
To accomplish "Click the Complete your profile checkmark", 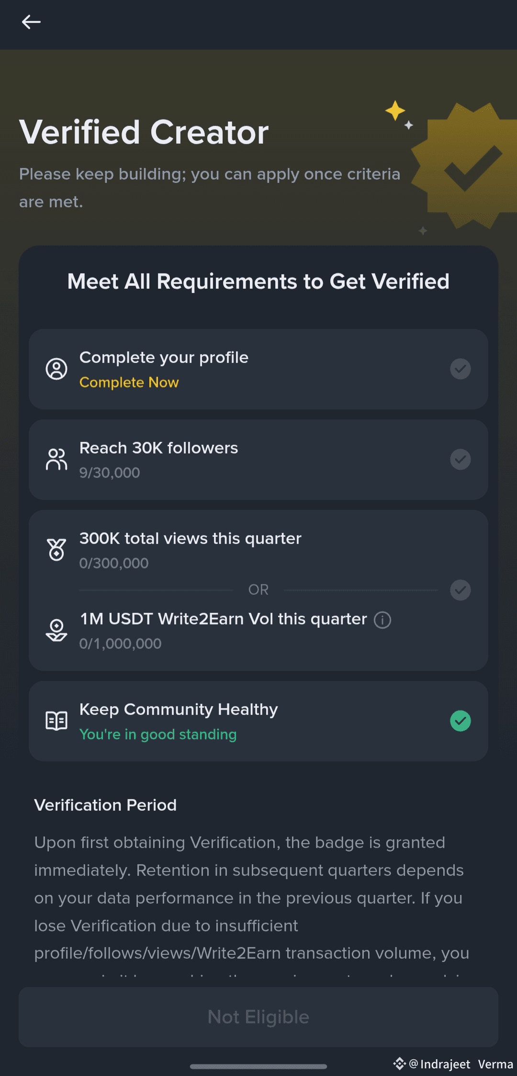I will coord(461,369).
